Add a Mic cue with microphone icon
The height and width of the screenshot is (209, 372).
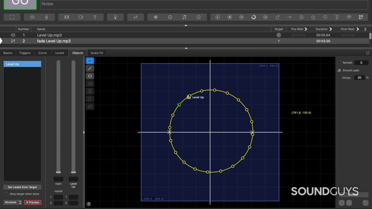(x=46, y=17)
